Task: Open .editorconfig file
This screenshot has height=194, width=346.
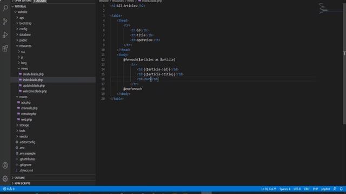Action: [x=28, y=142]
